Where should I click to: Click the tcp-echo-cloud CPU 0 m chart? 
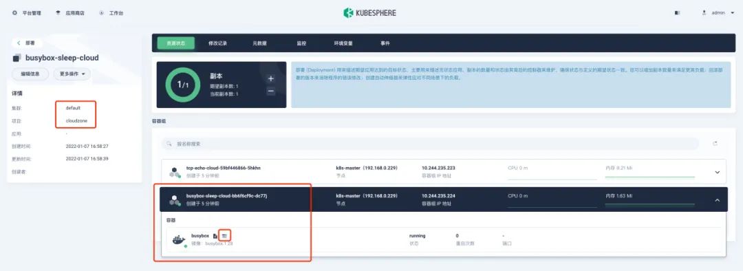[552, 172]
